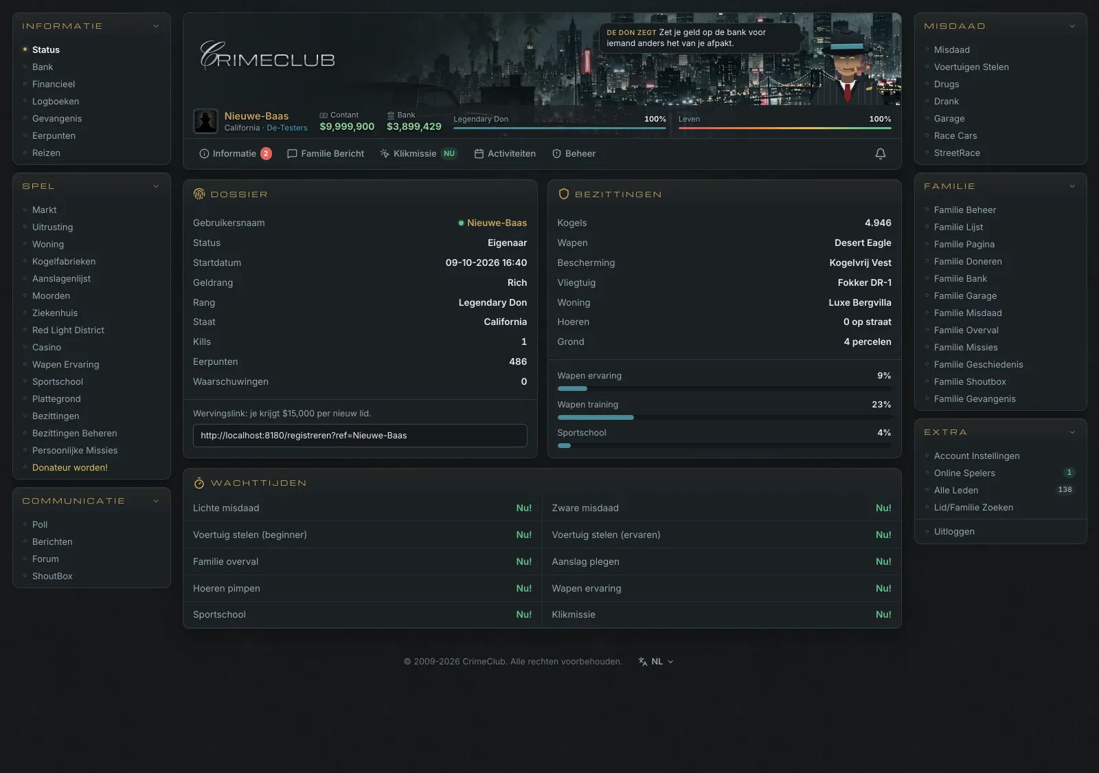Click Uitloggen to log out

tap(954, 532)
